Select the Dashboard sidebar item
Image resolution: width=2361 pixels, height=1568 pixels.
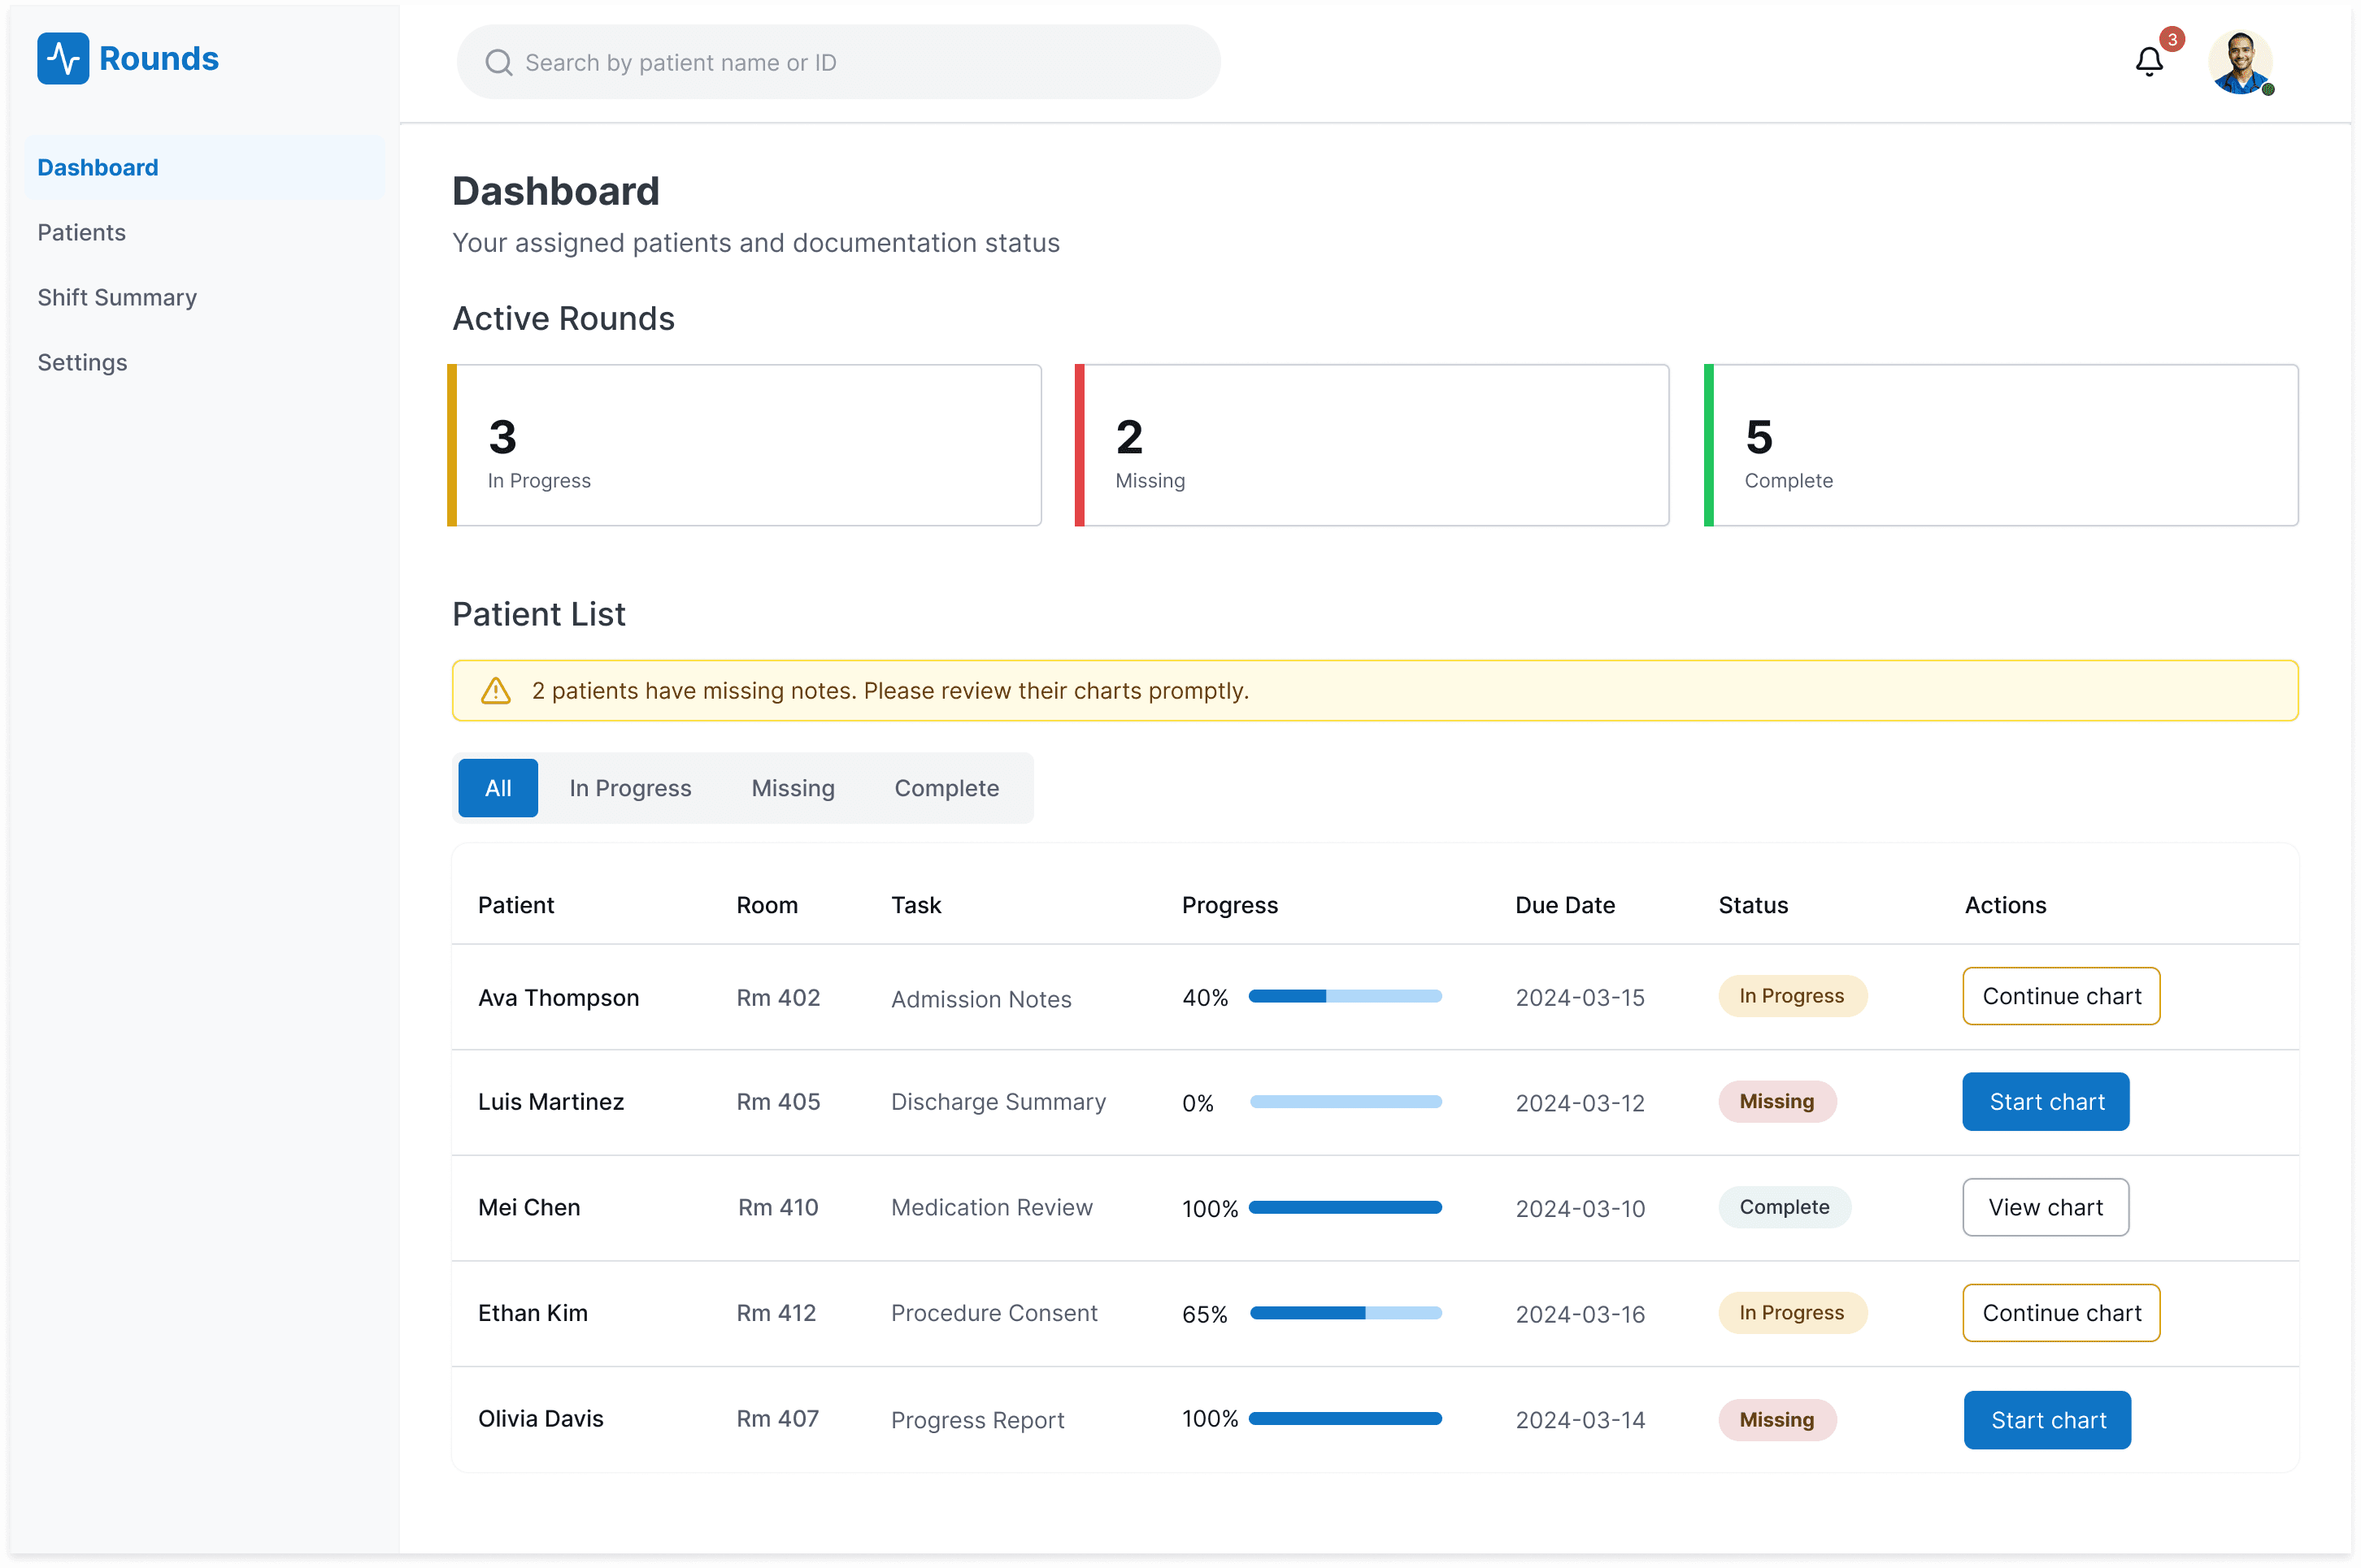(x=98, y=168)
